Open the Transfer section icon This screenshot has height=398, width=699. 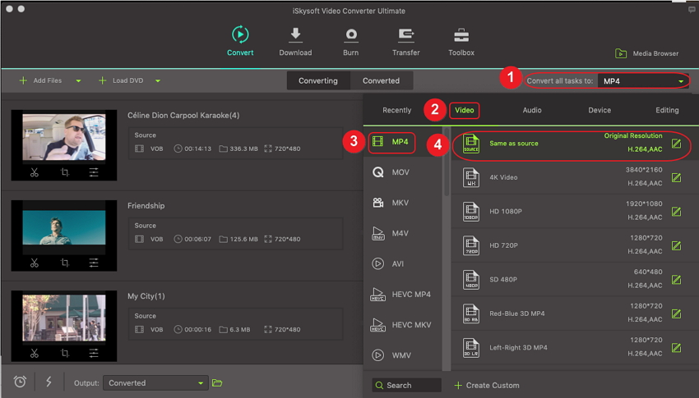[405, 35]
